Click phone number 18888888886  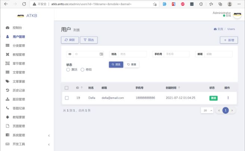[x=145, y=98]
